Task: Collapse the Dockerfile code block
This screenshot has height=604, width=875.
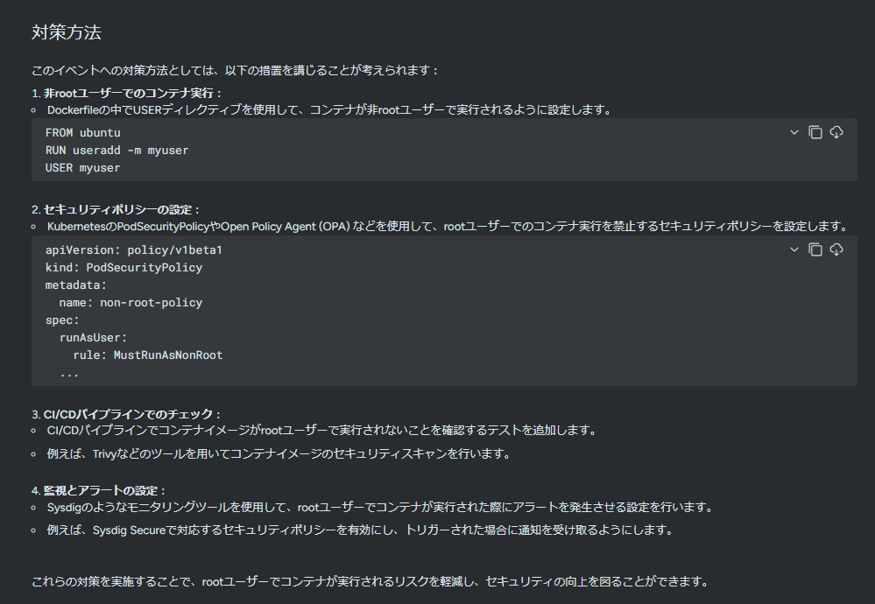Action: coord(794,132)
